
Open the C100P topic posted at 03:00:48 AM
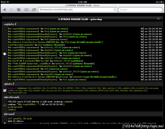click(x=29, y=64)
